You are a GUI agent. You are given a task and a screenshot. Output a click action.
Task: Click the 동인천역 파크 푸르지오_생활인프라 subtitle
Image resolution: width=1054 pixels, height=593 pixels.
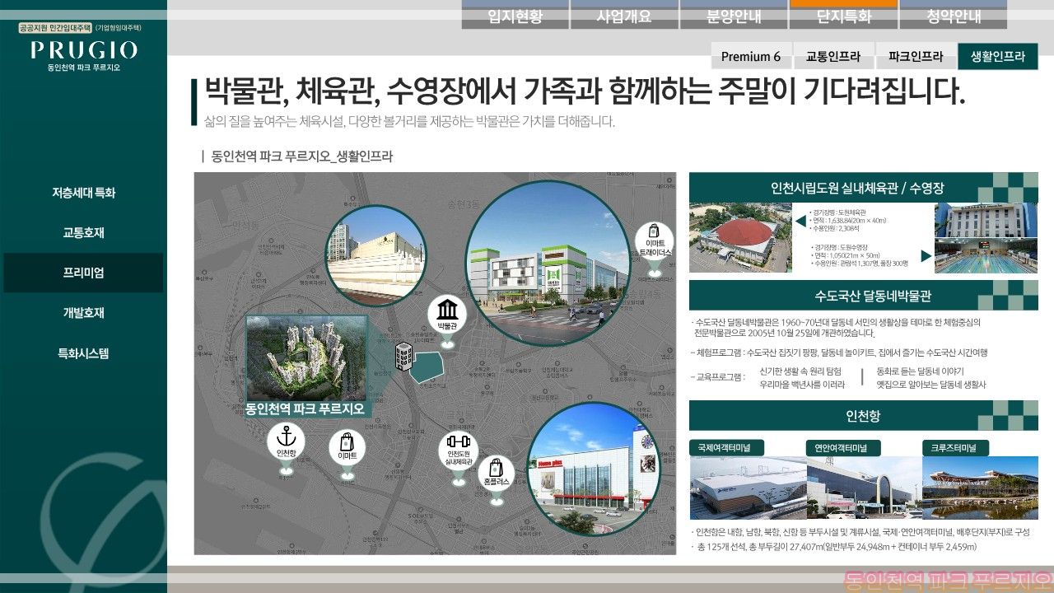(x=301, y=156)
